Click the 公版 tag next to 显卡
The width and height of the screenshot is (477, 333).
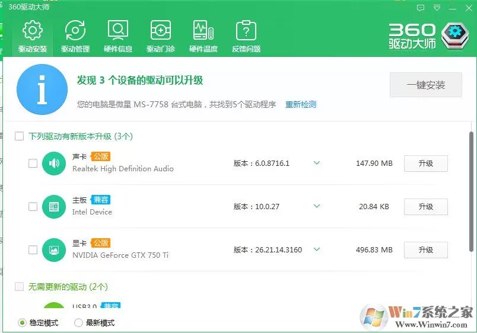tap(101, 243)
